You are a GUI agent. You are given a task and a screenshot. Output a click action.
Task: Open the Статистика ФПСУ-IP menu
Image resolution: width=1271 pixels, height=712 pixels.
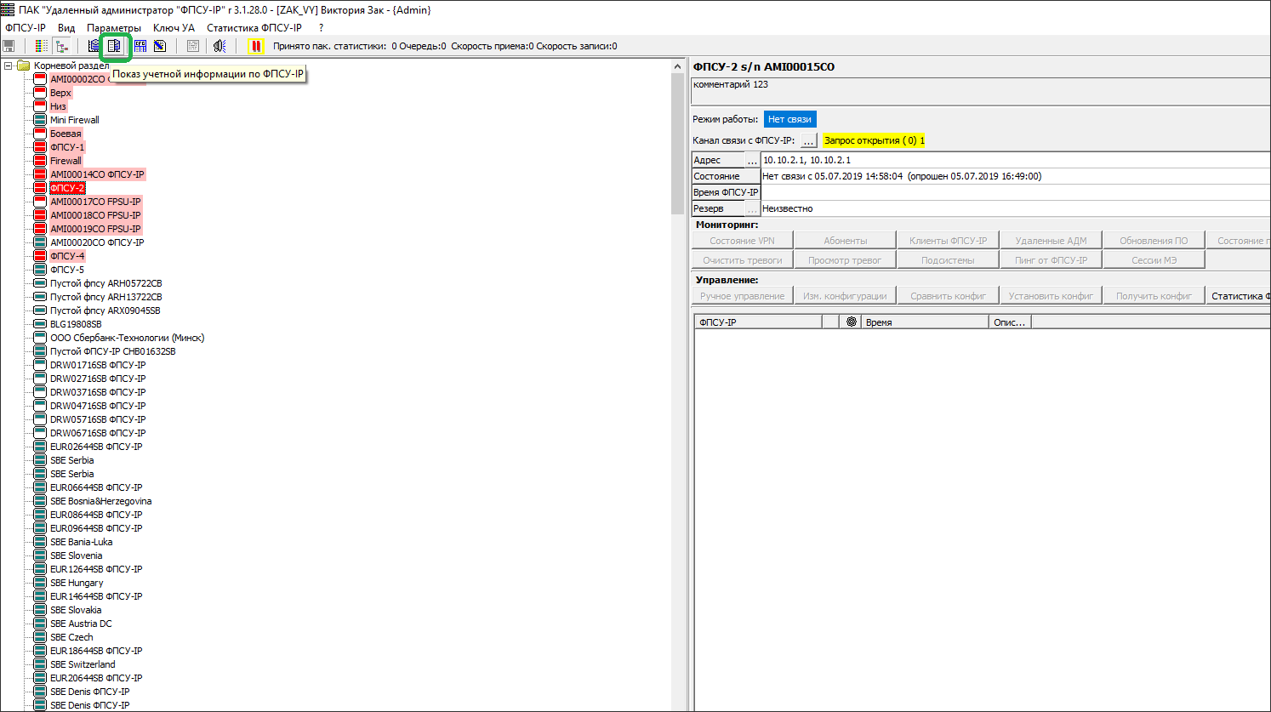(x=254, y=28)
